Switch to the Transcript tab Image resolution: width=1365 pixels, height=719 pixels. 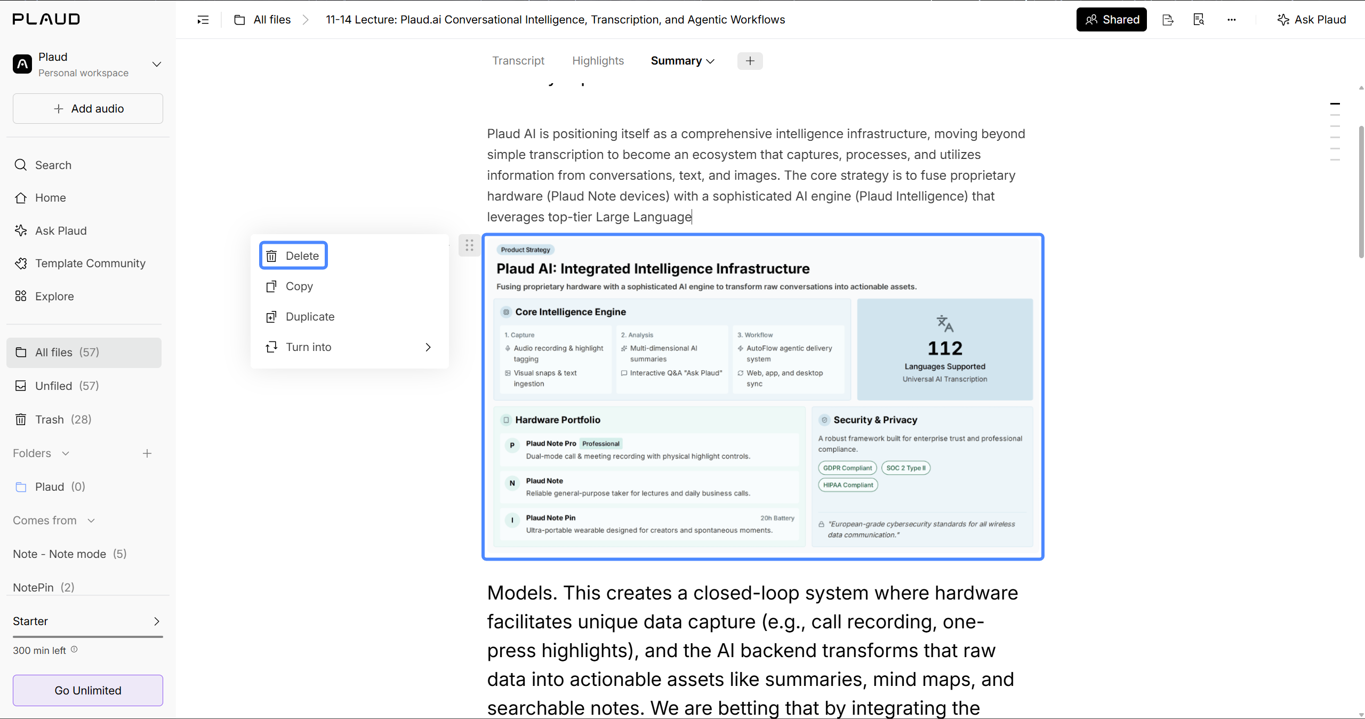(x=518, y=61)
